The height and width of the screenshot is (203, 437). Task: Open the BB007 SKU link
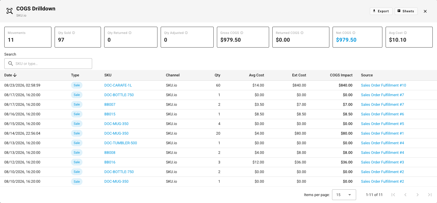pyautogui.click(x=110, y=104)
